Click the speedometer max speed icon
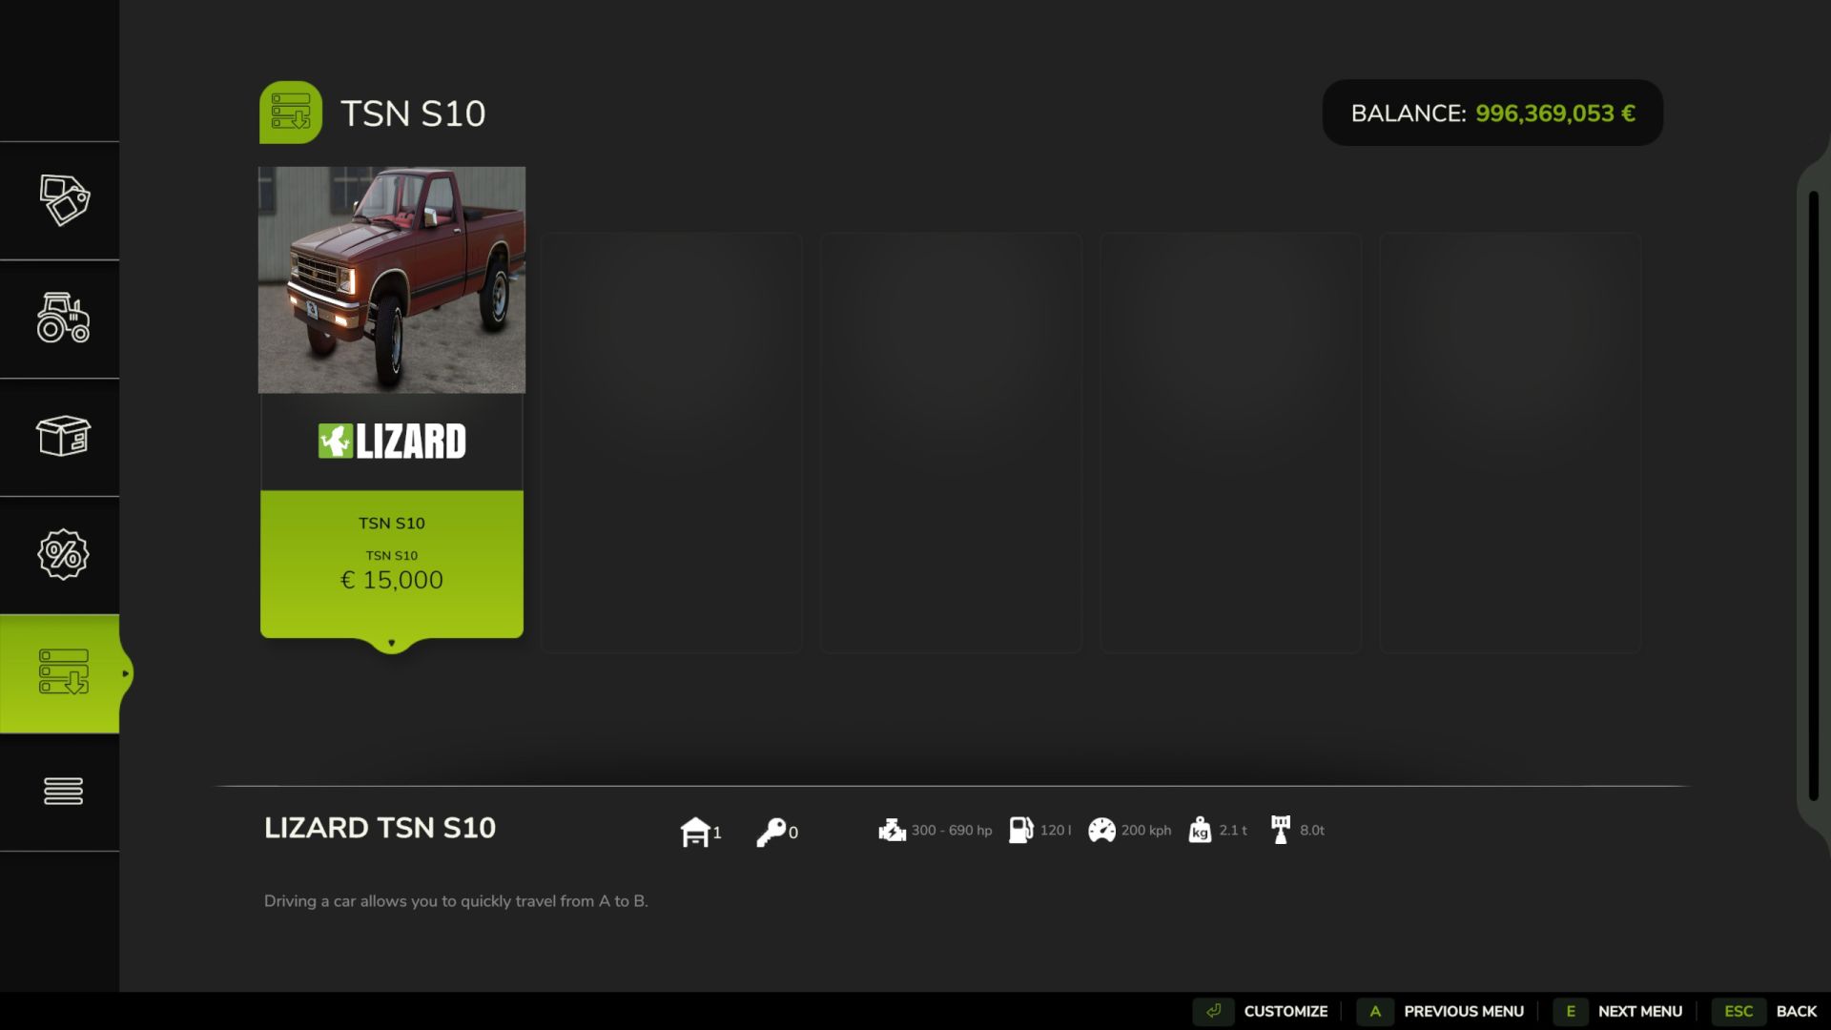 coord(1101,830)
